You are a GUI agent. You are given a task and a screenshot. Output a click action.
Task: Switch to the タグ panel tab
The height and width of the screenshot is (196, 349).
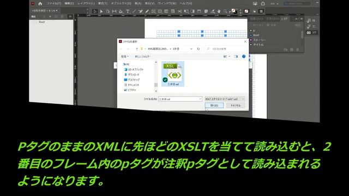click(x=284, y=19)
